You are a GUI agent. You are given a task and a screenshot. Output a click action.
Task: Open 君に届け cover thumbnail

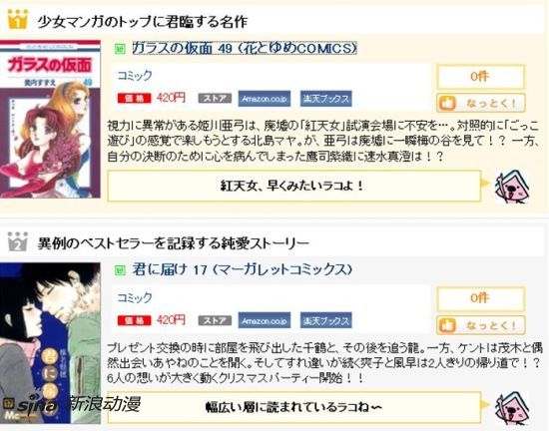pos(50,343)
